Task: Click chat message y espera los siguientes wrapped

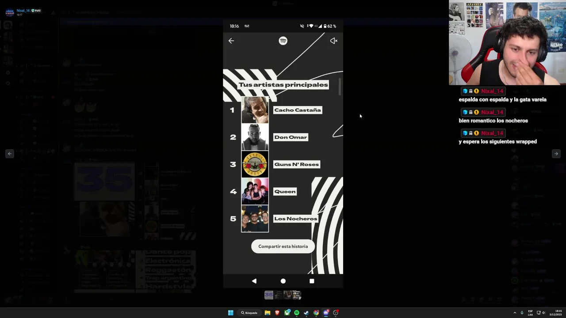Action: click(x=498, y=142)
